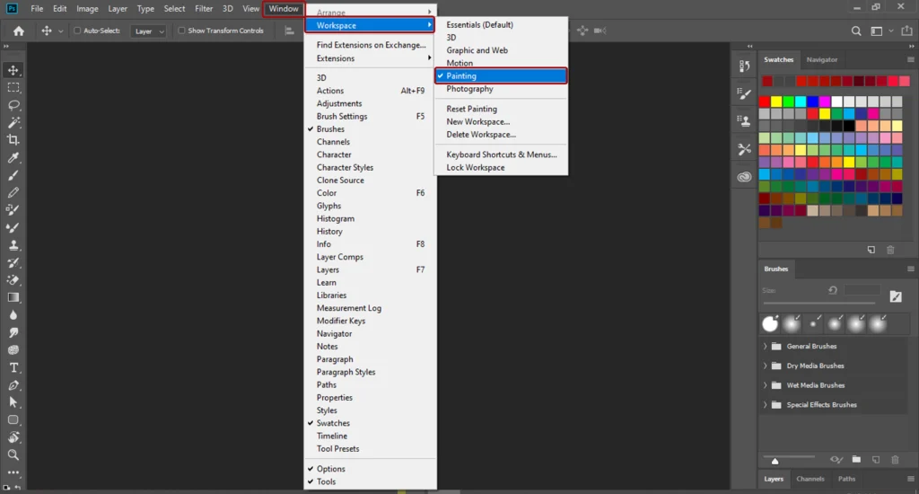Open the Filter menu
Viewport: 919px width, 494px height.
click(x=204, y=9)
